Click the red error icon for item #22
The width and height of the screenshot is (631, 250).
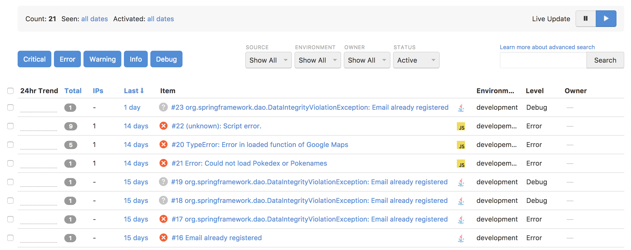[x=163, y=126]
